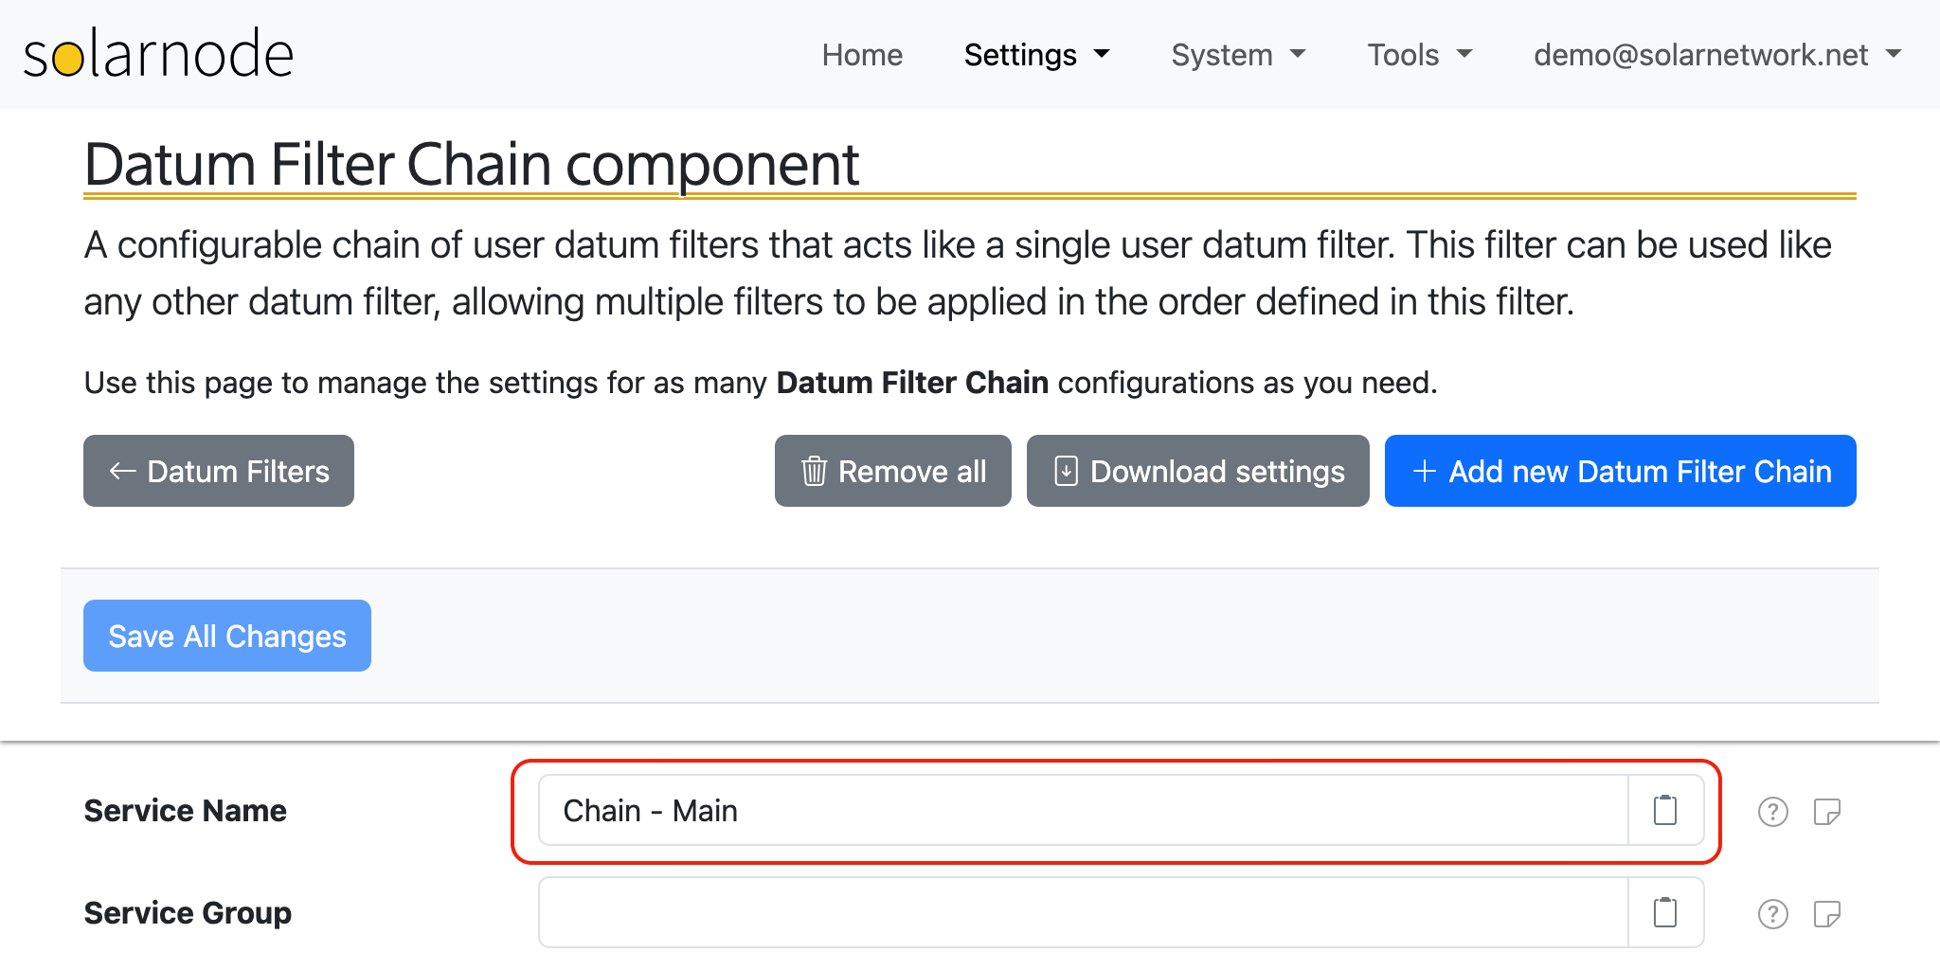This screenshot has width=1940, height=970.
Task: Go back to Datum Filters
Action: 219,471
